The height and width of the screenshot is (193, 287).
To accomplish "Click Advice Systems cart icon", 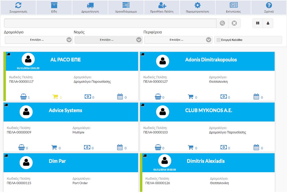I will click(x=54, y=147).
